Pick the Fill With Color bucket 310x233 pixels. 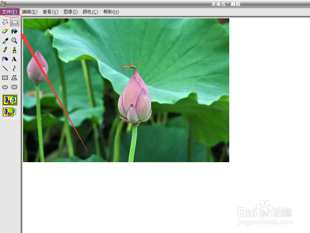(x=15, y=31)
